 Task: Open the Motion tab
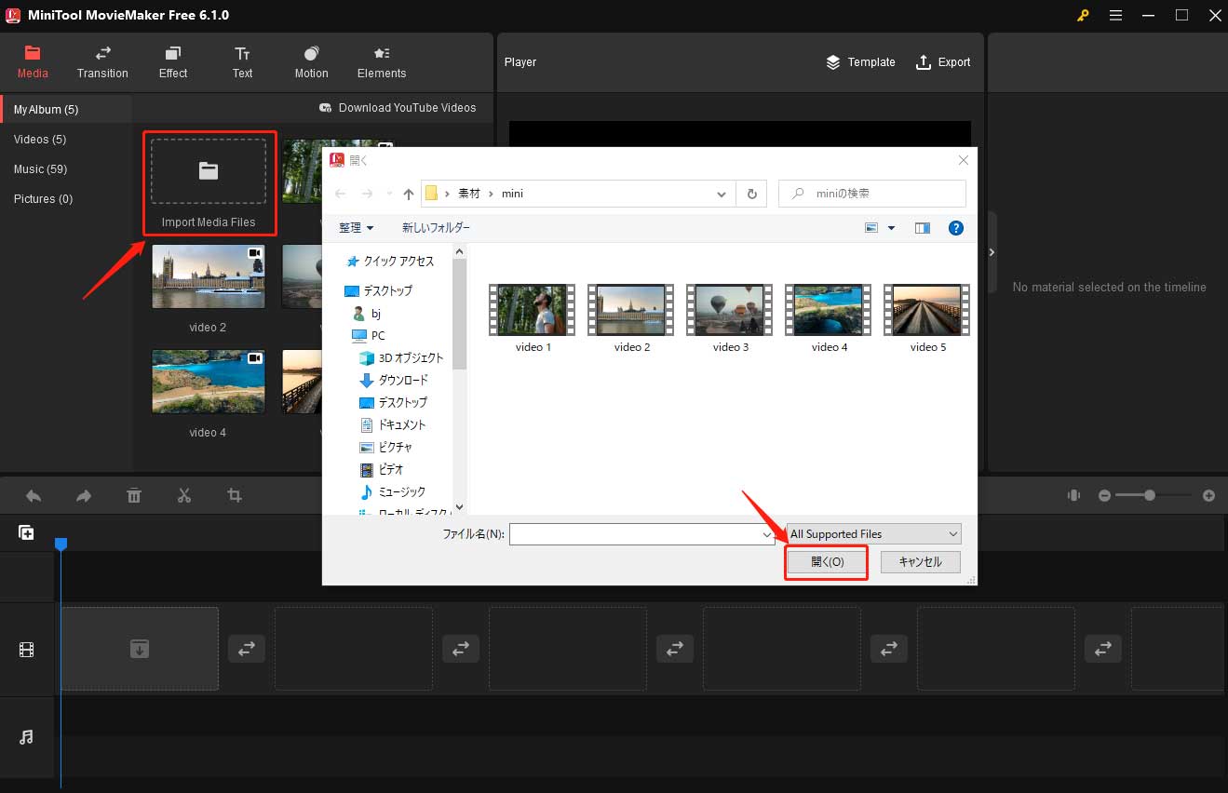point(311,62)
